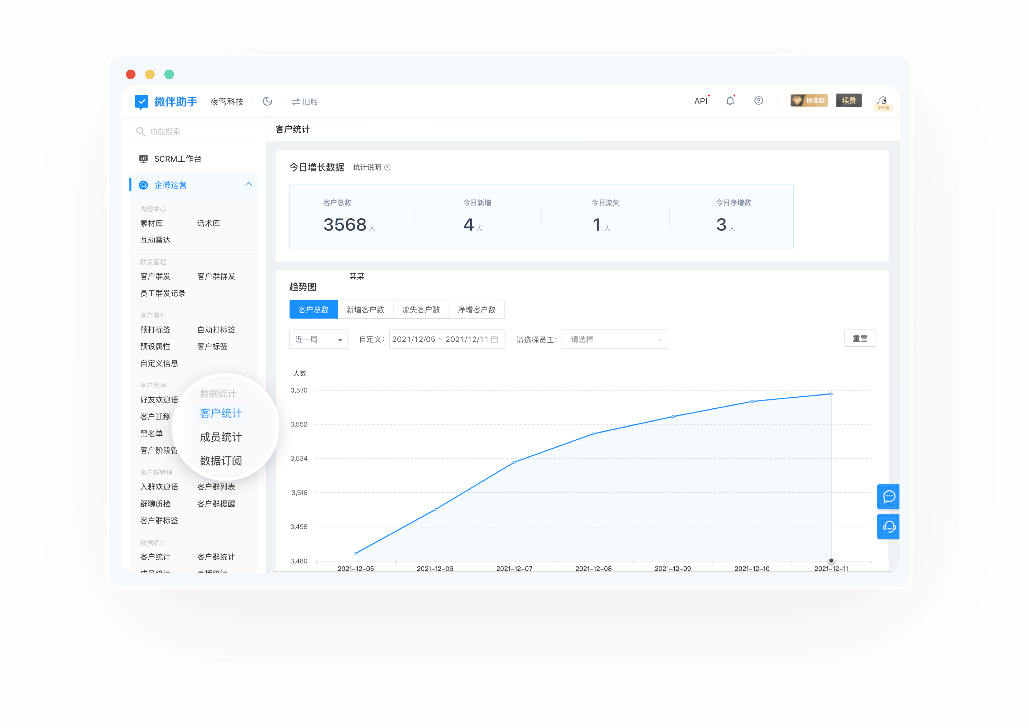
Task: Open the 近一周 period dropdown
Action: click(318, 339)
